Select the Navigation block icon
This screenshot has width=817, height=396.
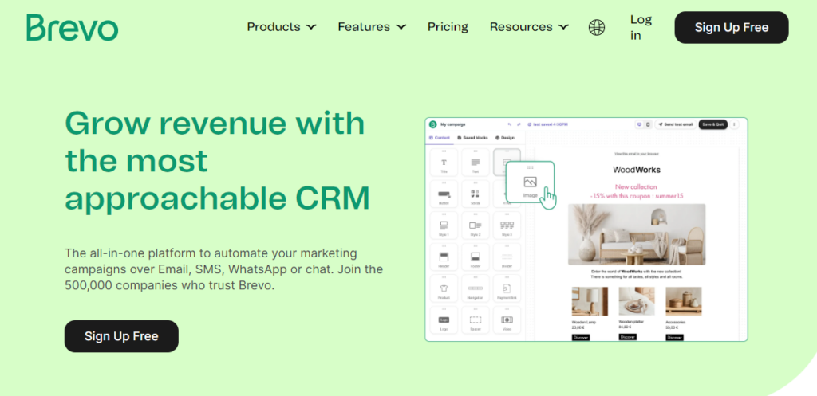[x=476, y=288]
